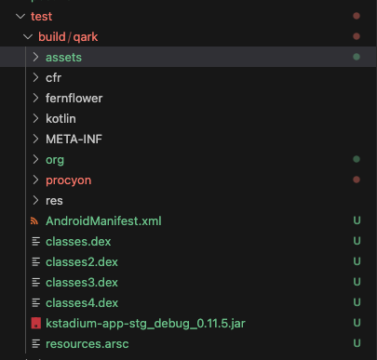Click the red status dot on procyon row
The image size is (377, 360).
coord(357,180)
